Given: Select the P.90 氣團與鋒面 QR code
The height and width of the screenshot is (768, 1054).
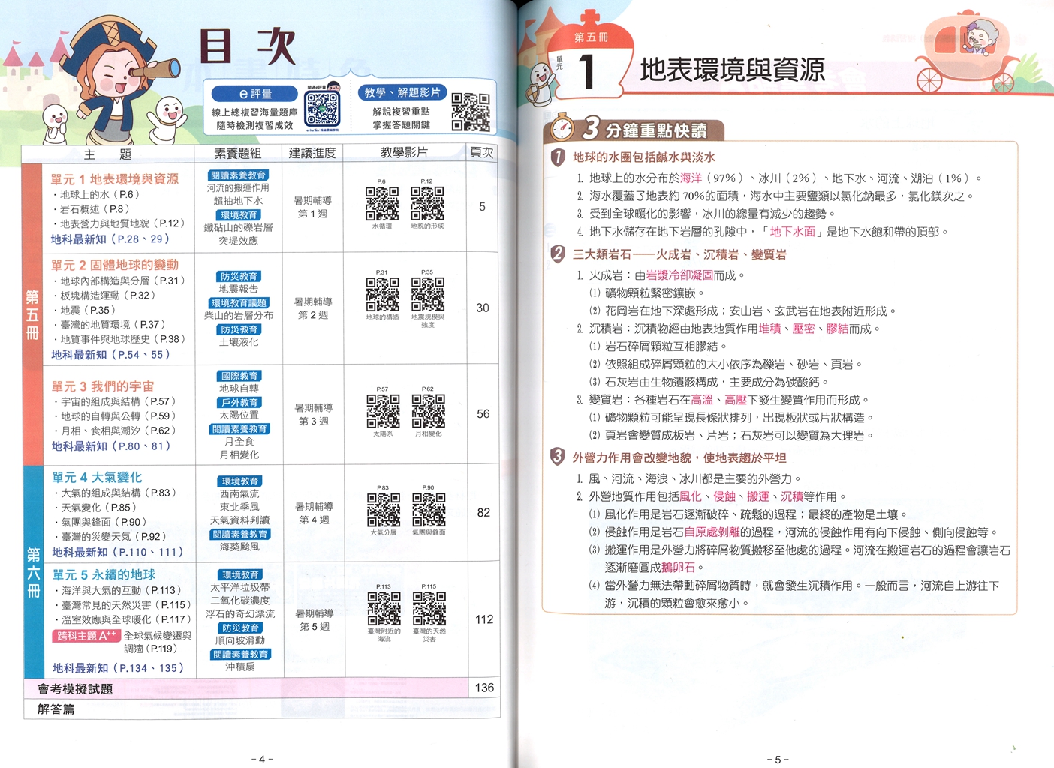Looking at the screenshot, I should [x=429, y=510].
